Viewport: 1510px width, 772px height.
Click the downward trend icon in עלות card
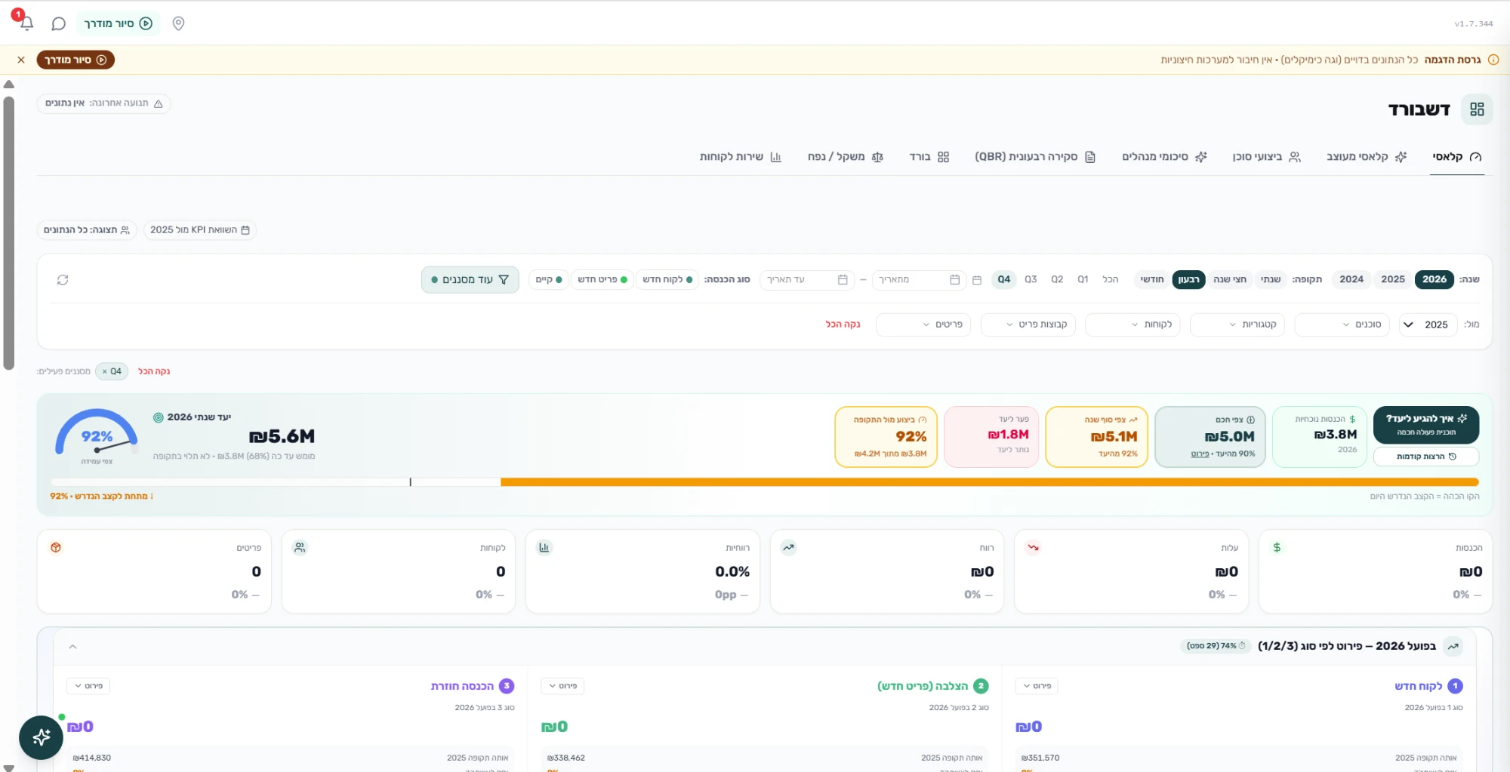coord(1033,548)
